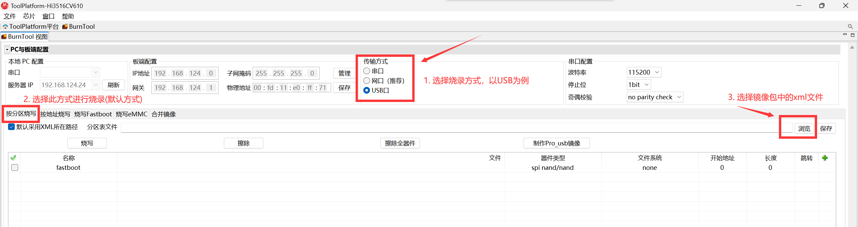
Task: Expand the 停止位 1bit dropdown
Action: 638,85
